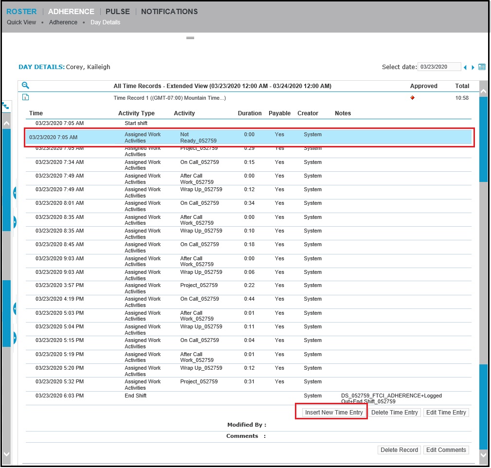
Task: Select the 7:49 AM Wrap Up row
Action: coord(248,192)
